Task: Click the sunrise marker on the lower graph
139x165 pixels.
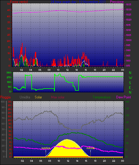Action: click(x=46, y=148)
